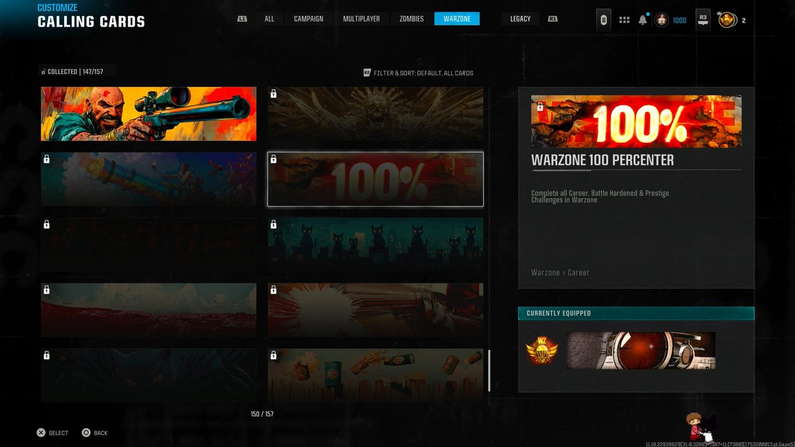This screenshot has width=795, height=447.
Task: Click the currently equipped calling card
Action: (x=641, y=350)
